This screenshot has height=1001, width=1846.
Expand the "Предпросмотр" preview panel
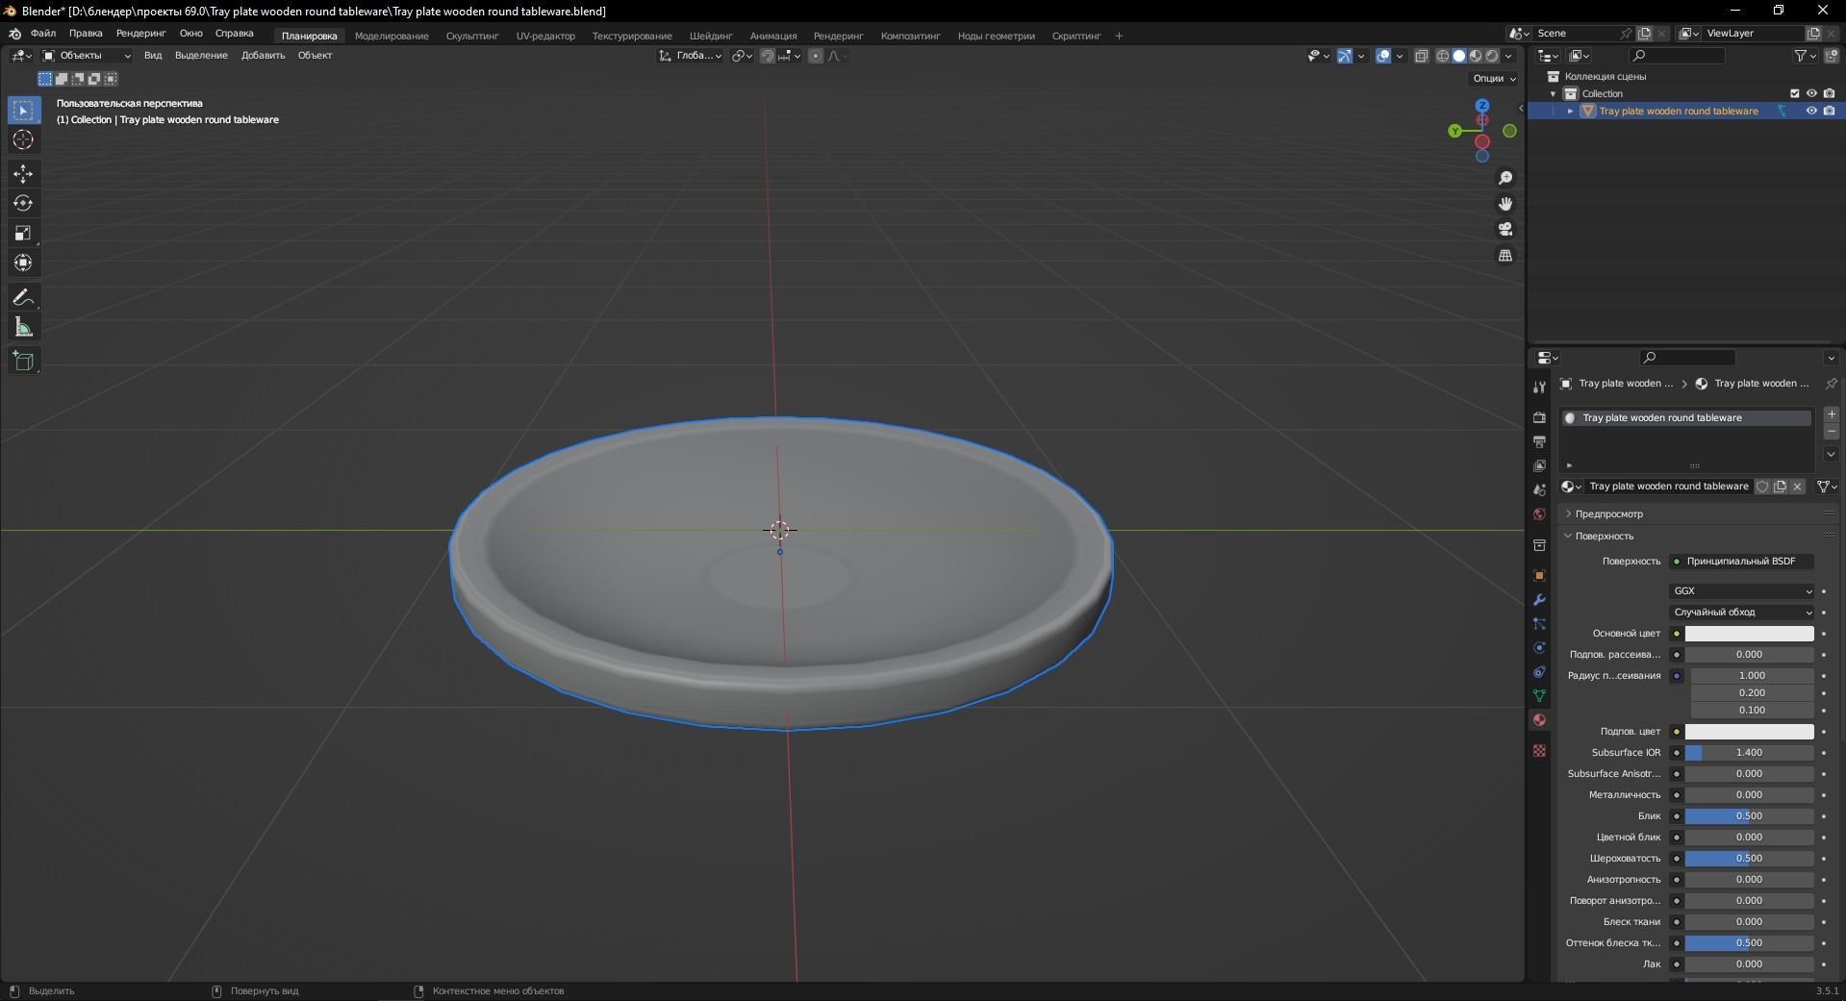(1608, 514)
